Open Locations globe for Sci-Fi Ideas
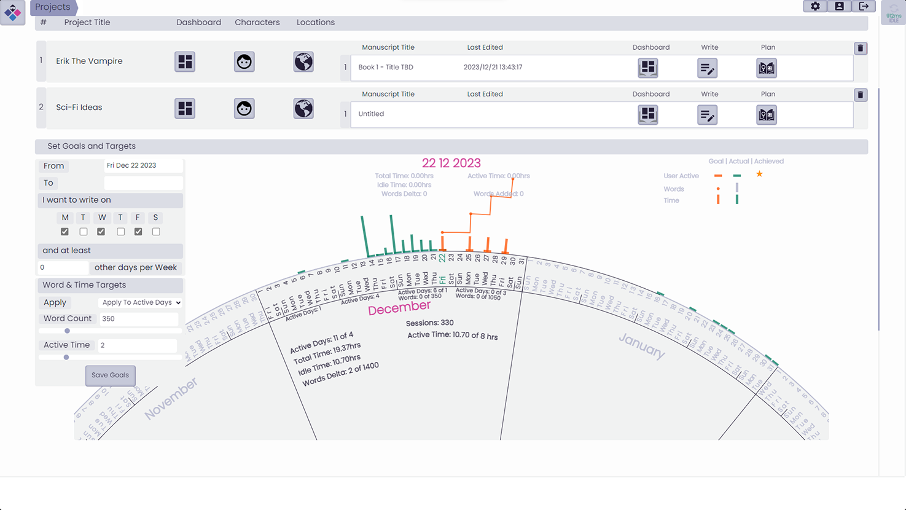The width and height of the screenshot is (906, 510). 303,108
